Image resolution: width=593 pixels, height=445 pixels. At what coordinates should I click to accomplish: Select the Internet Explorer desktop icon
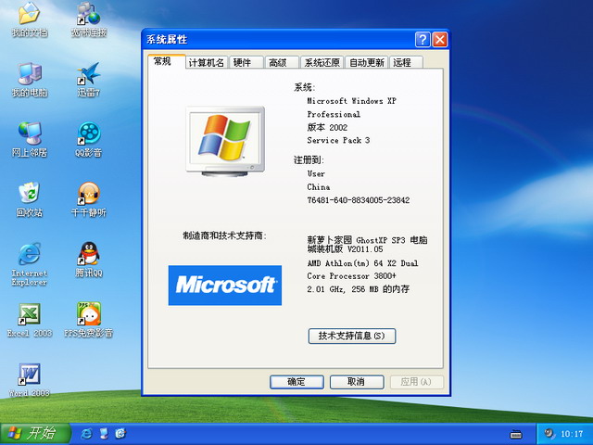(x=29, y=263)
